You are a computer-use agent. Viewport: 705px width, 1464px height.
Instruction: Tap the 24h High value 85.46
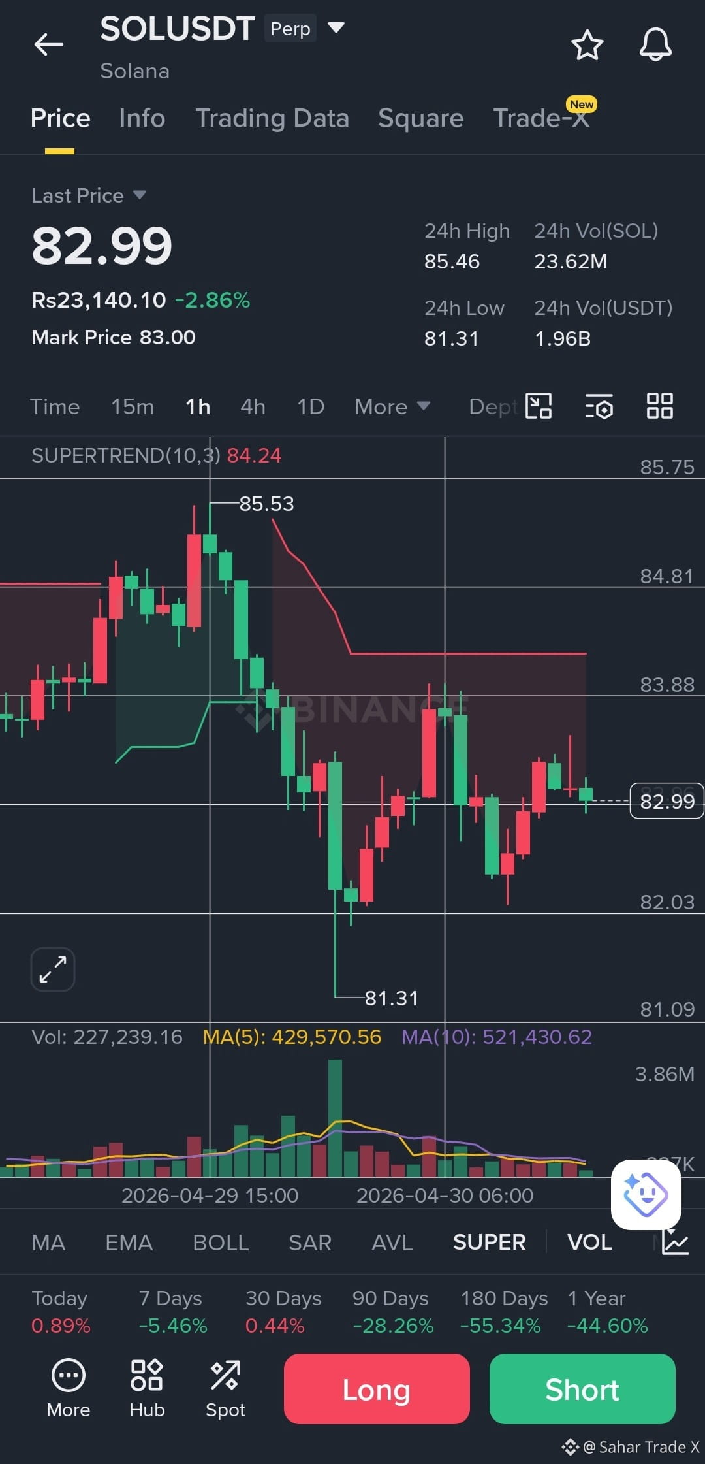[452, 261]
